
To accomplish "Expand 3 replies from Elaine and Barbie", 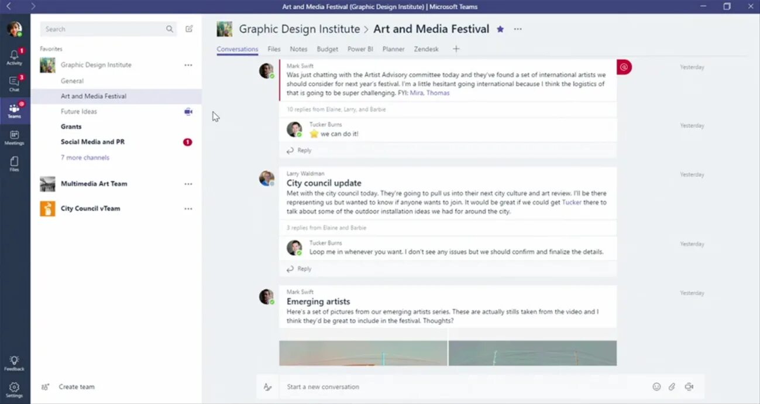I will click(x=326, y=228).
